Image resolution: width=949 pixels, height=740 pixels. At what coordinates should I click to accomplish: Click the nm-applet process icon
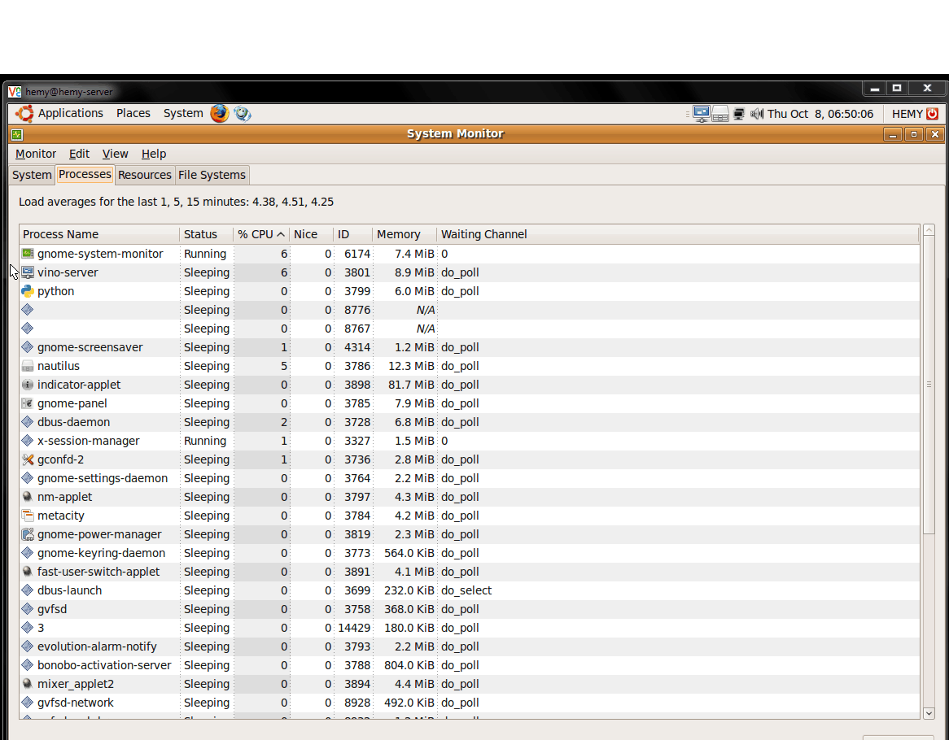tap(27, 497)
